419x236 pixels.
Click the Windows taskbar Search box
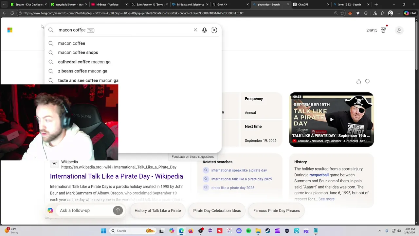coord(133,231)
